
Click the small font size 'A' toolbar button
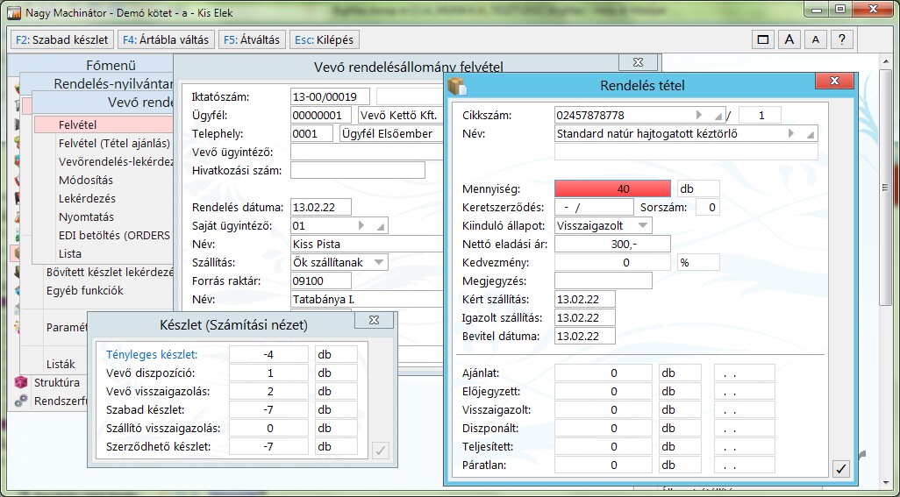pos(816,39)
